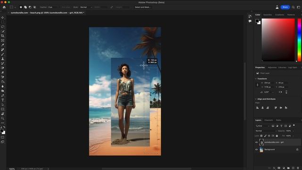Open the Opacity slider dropdown
Image resolution: width=302 pixels, height=170 pixels.
293,131
